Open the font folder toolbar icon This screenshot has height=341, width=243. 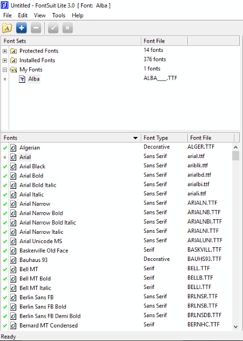[x=6, y=28]
